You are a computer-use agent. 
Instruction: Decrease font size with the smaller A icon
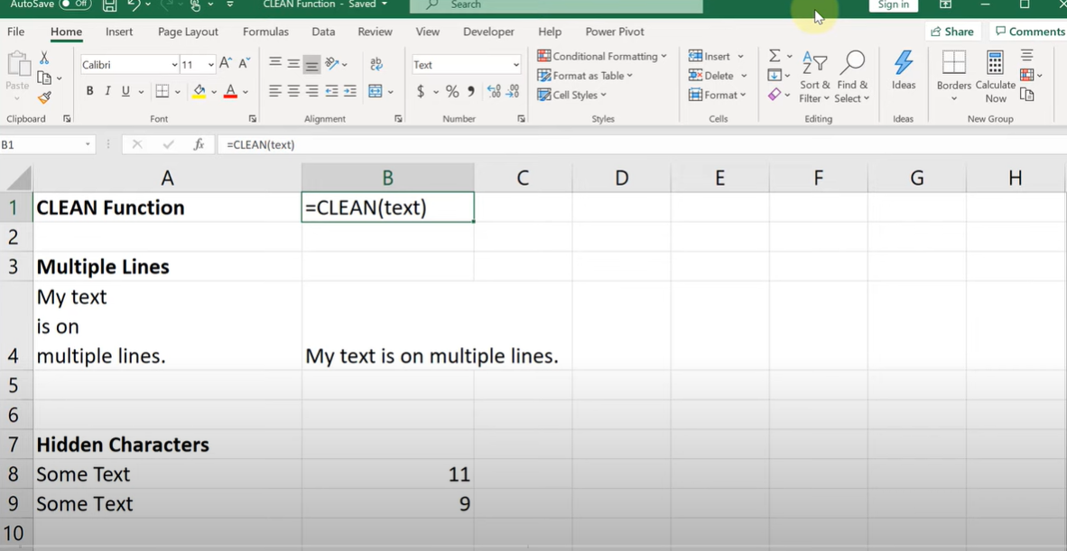245,64
